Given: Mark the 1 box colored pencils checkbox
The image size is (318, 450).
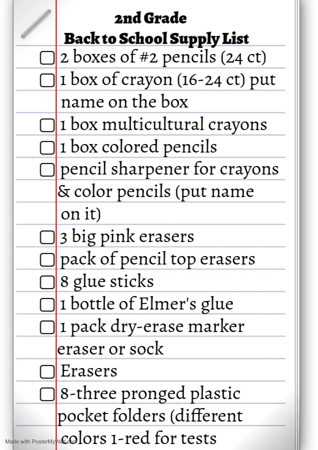Looking at the screenshot, I should 47,147.
